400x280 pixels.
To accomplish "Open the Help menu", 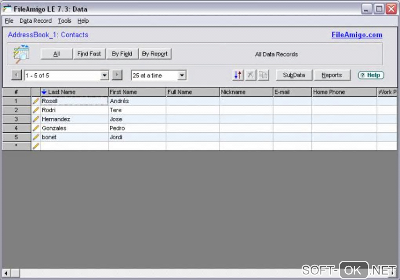I will (x=83, y=21).
